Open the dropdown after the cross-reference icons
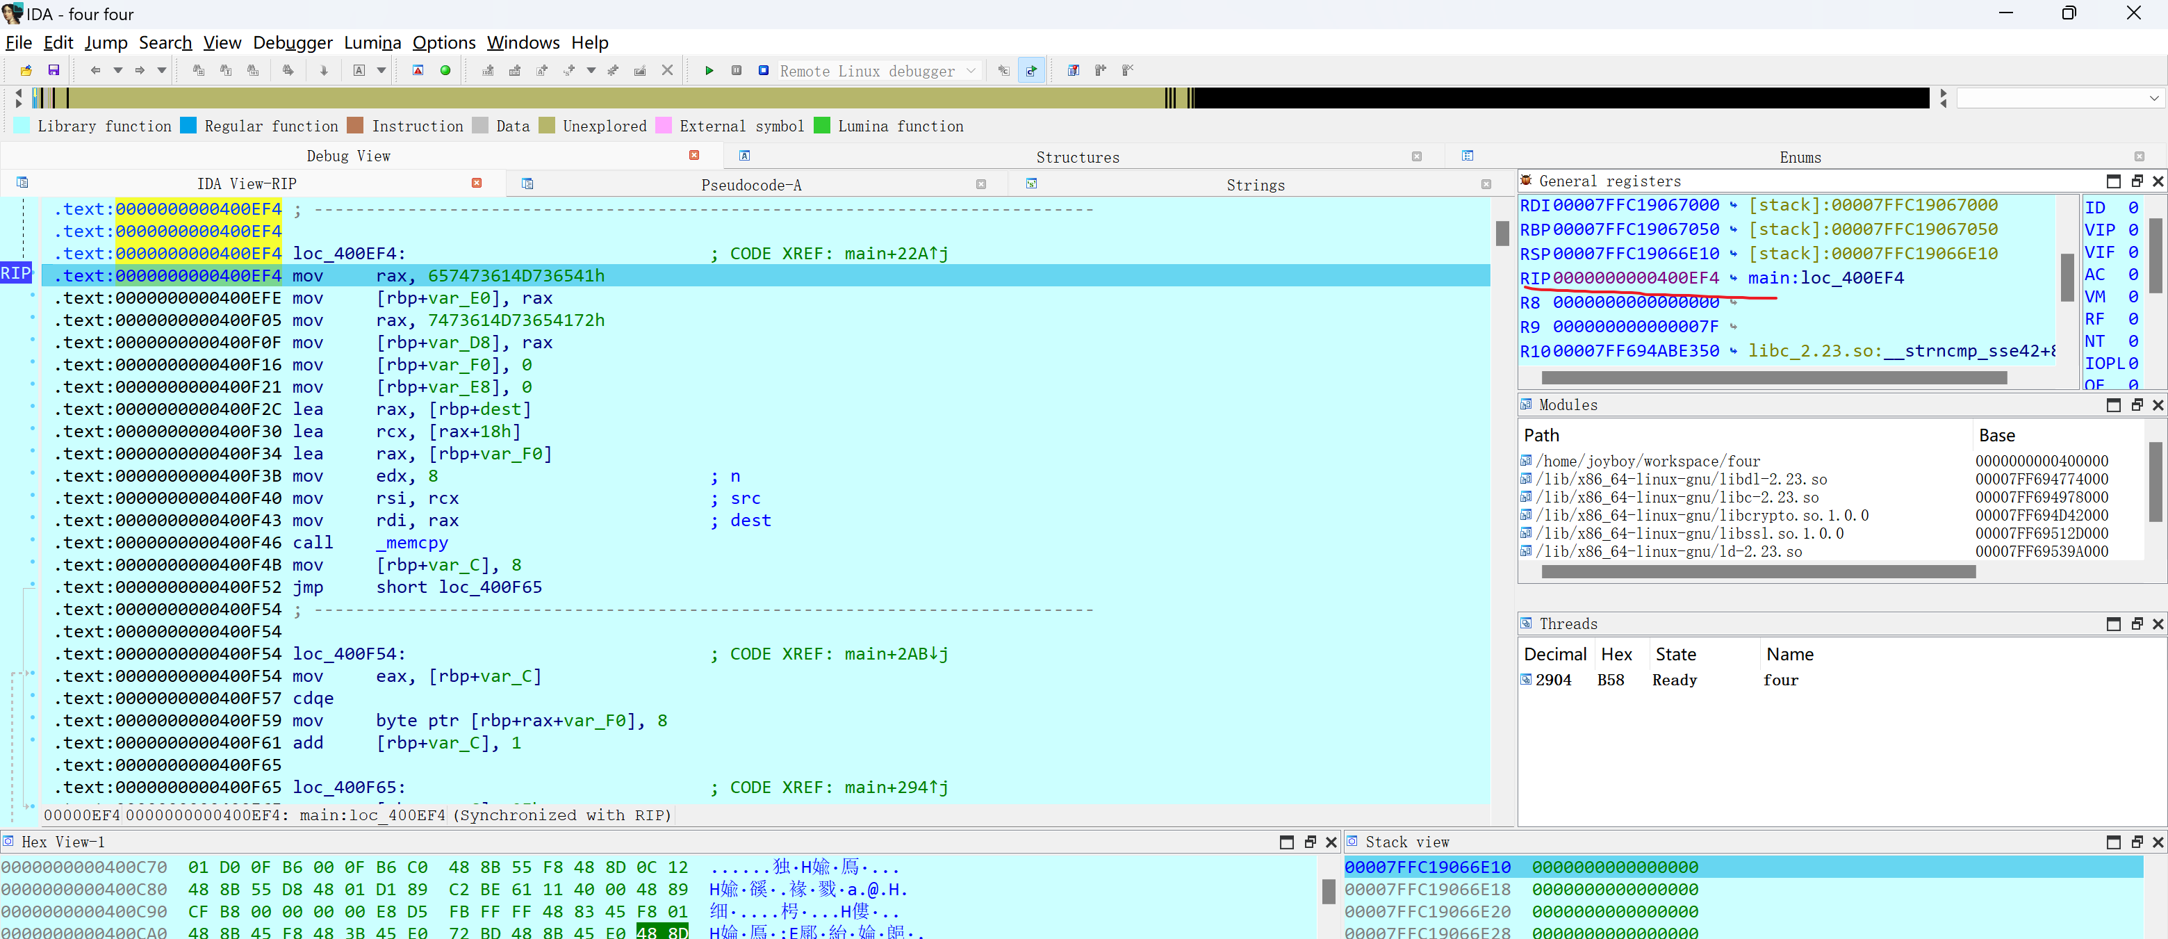Viewport: 2168px width, 939px height. (x=591, y=71)
